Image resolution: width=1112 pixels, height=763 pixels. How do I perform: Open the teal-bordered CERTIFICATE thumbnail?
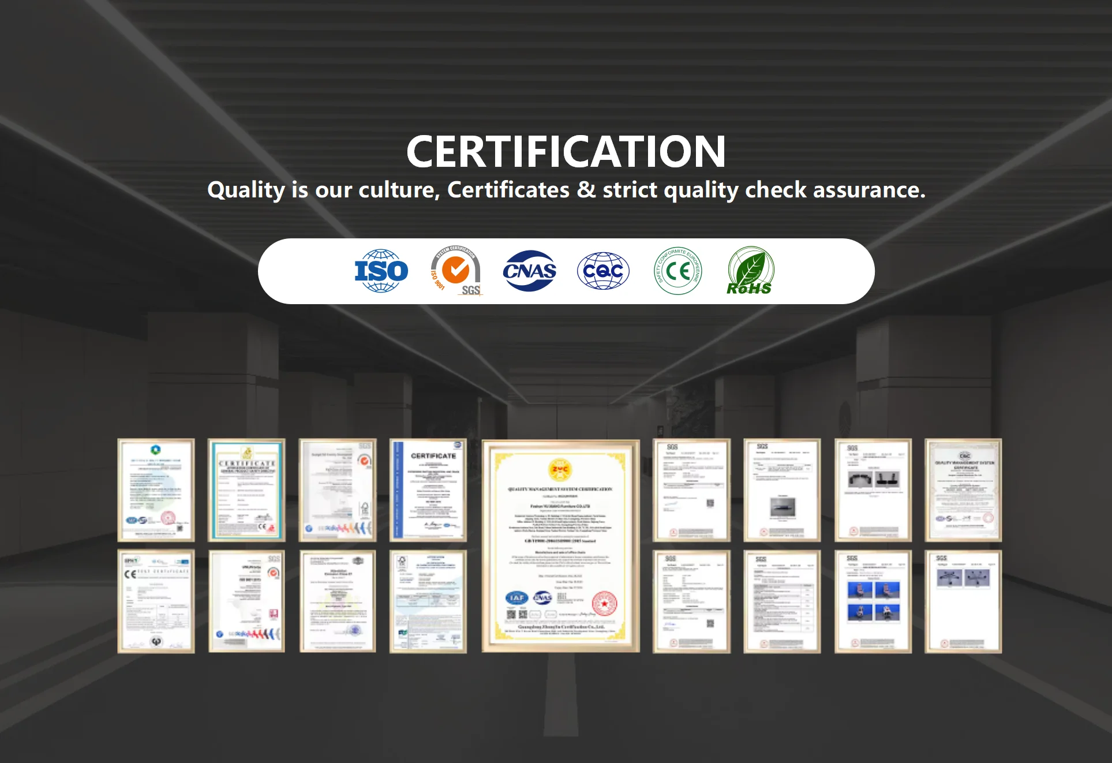tap(246, 490)
